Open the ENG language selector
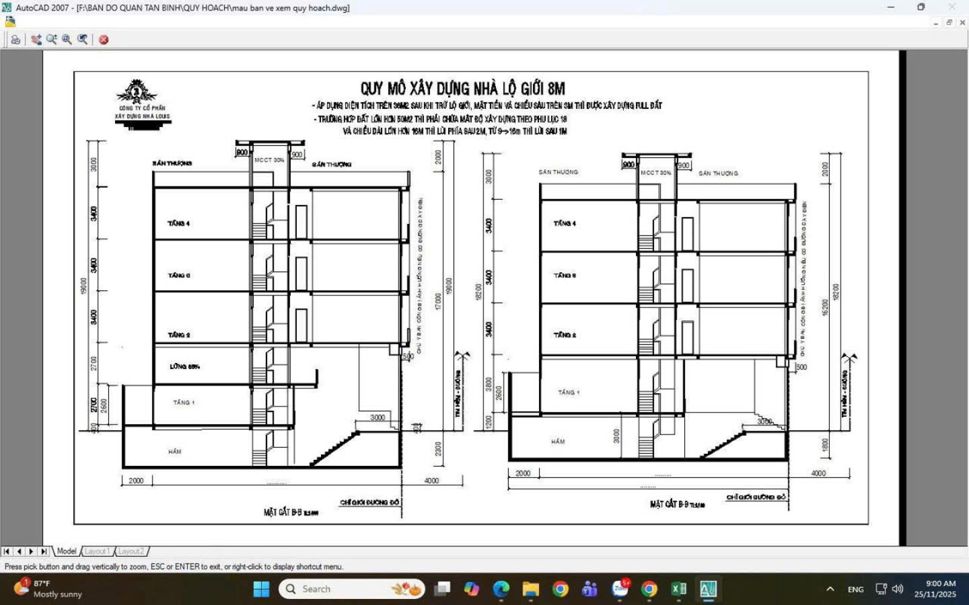969x605 pixels. tap(855, 588)
